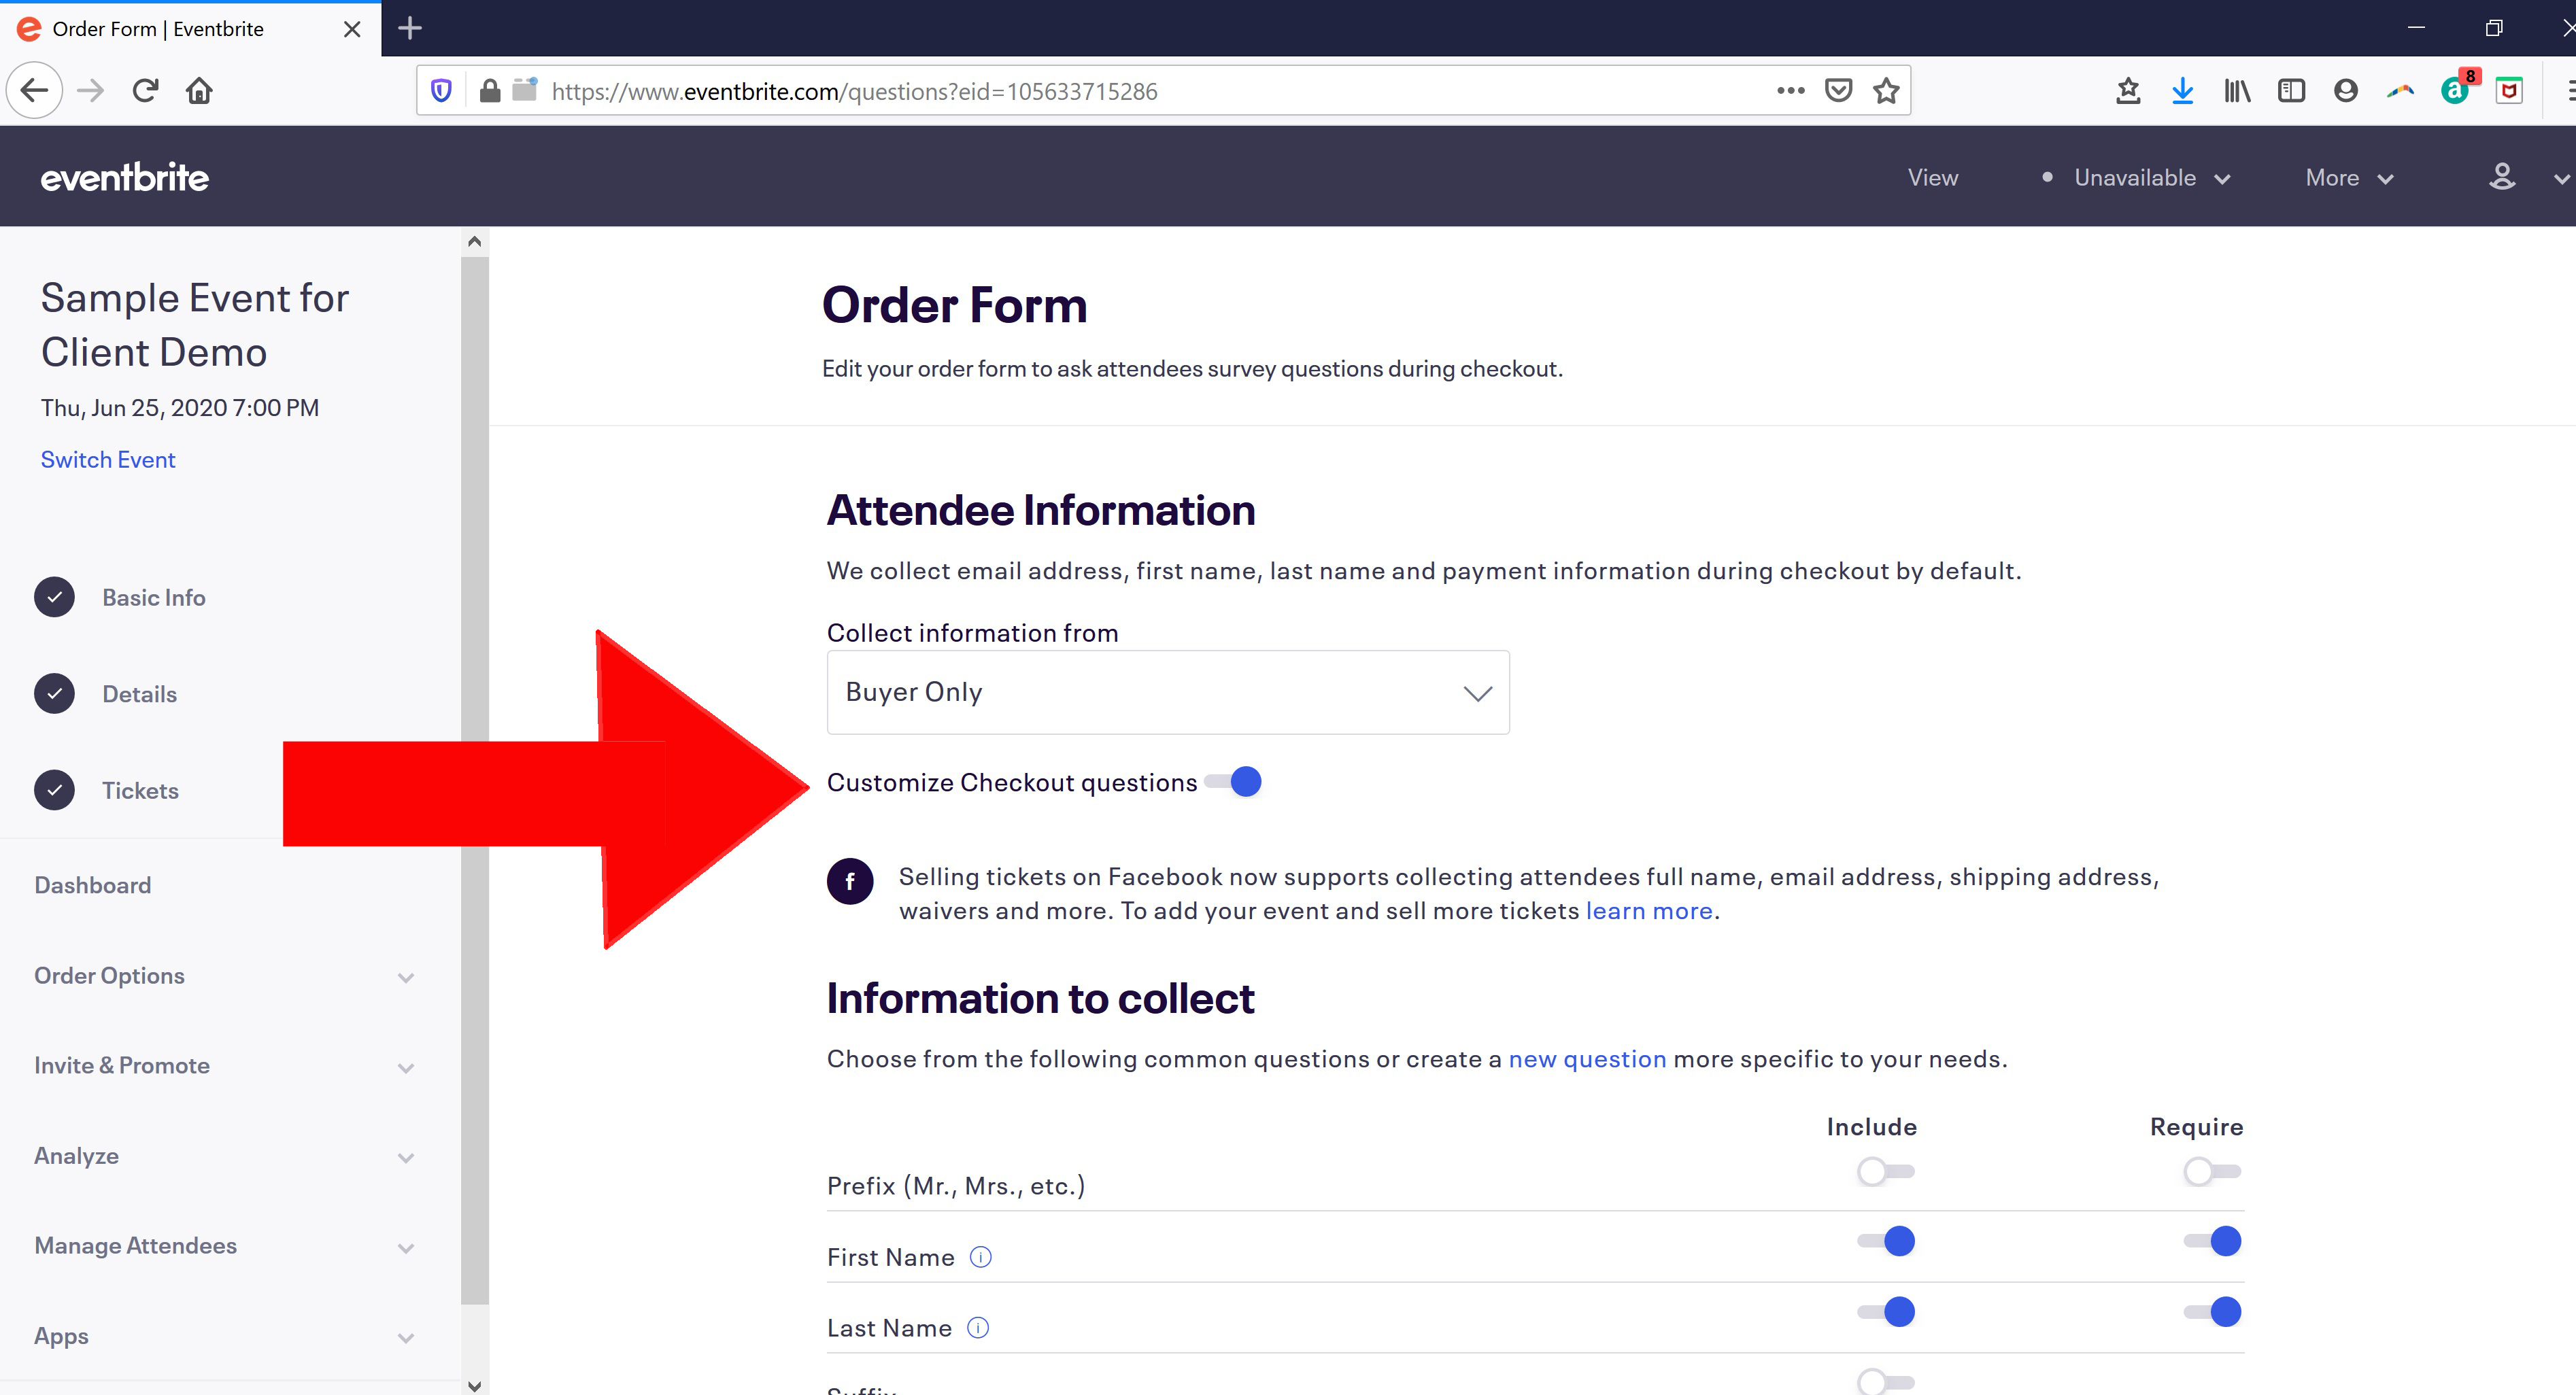Open the More menu in header

(x=2349, y=178)
